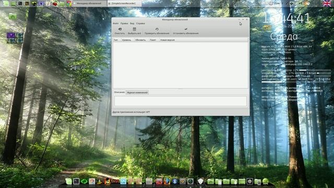The image size is (334, 188).
Task: Click the purple cursor icon in top panel
Action: [41, 4]
